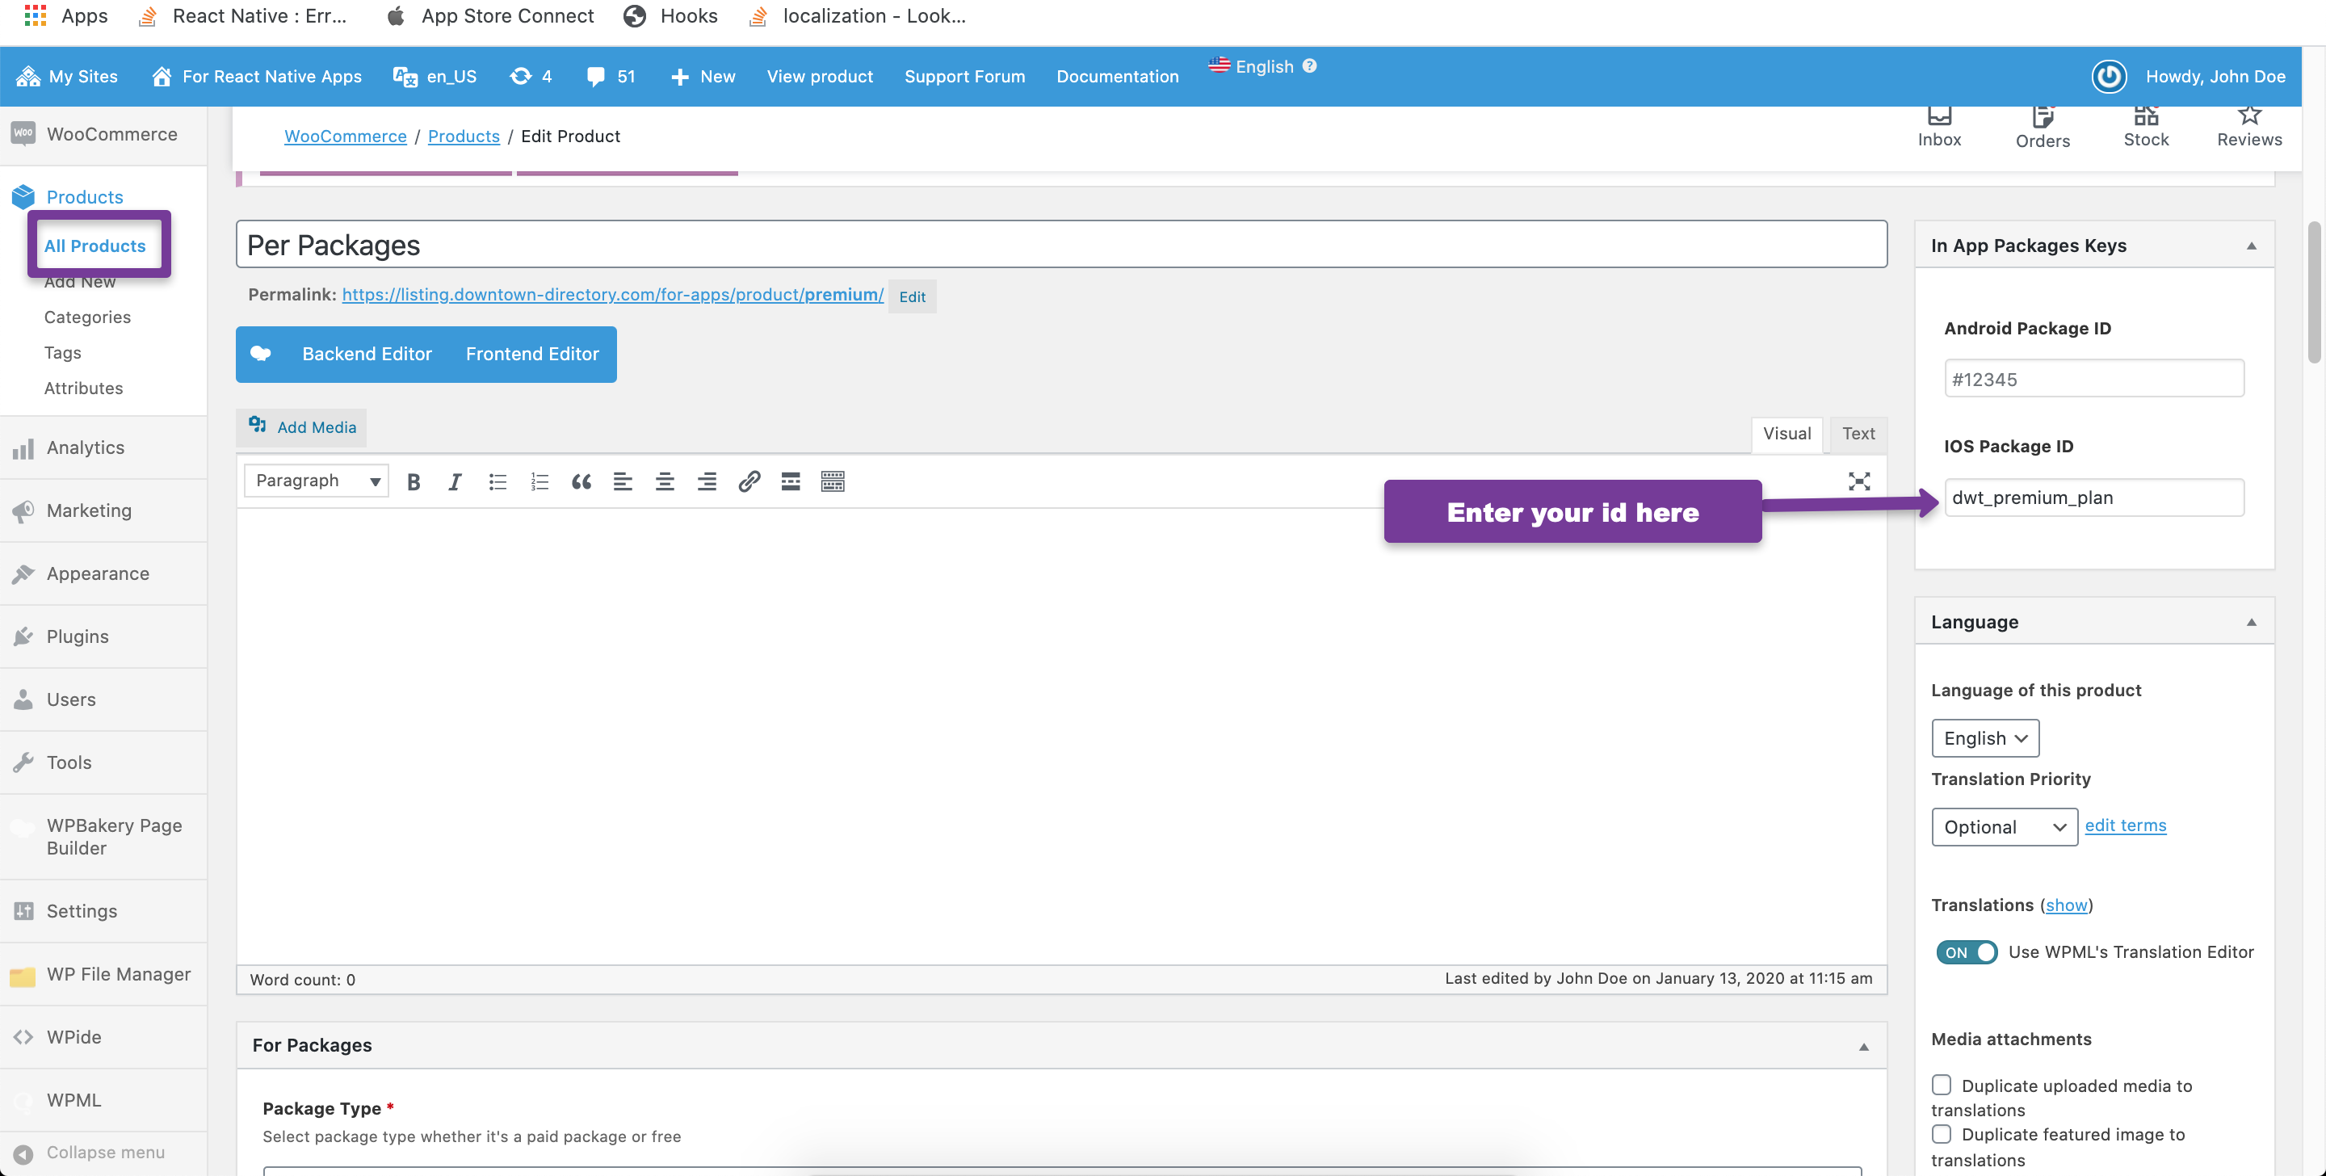Click the product title field
This screenshot has width=2326, height=1176.
pos(1061,245)
